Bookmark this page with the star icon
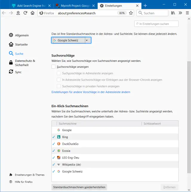The width and height of the screenshot is (191, 192). [x=131, y=13]
